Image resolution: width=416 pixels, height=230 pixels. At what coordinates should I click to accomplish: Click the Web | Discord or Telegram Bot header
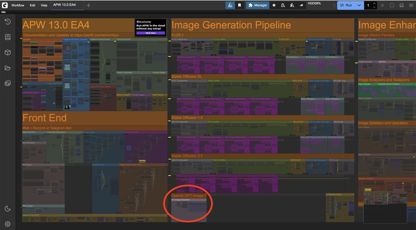coord(47,128)
